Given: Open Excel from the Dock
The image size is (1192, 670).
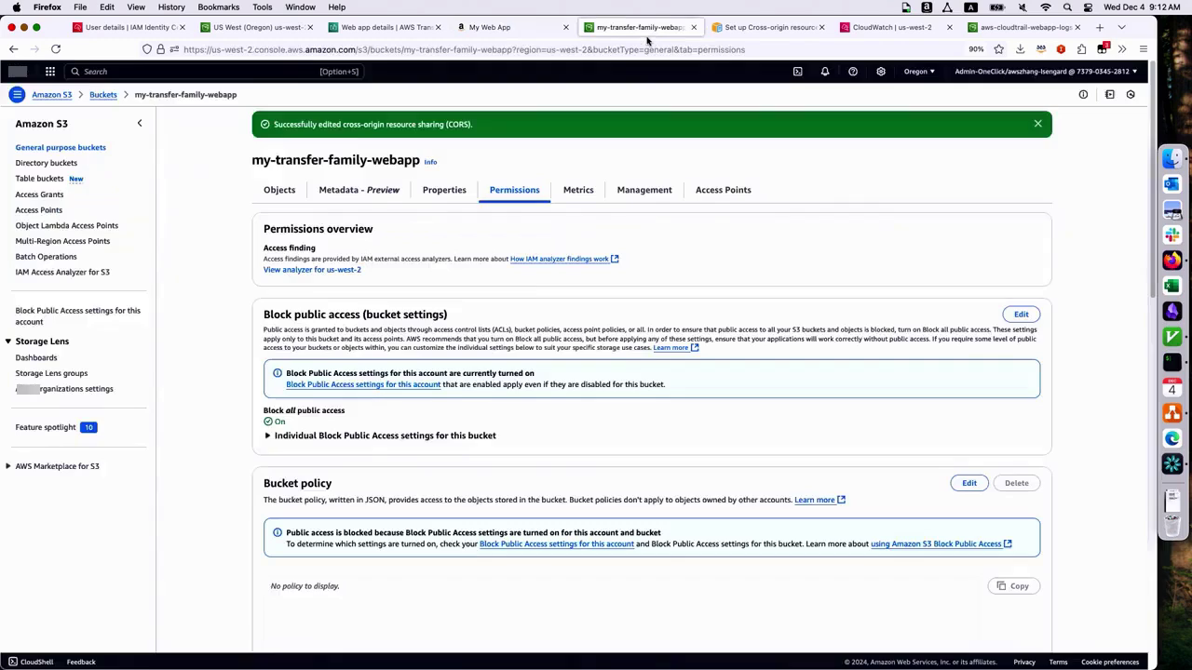Looking at the screenshot, I should click(1172, 286).
